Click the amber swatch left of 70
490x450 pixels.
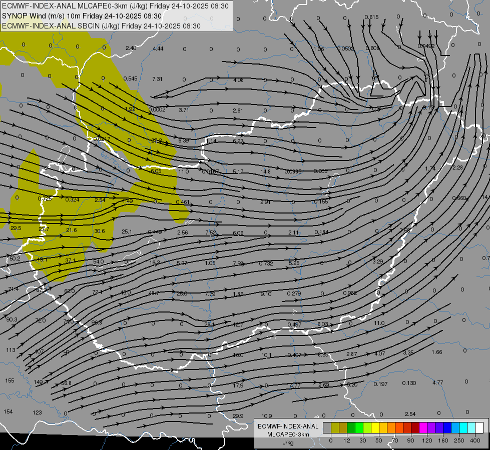click(x=383, y=427)
